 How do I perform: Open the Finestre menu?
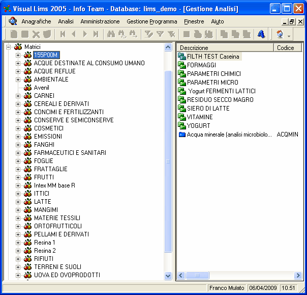[x=194, y=21]
